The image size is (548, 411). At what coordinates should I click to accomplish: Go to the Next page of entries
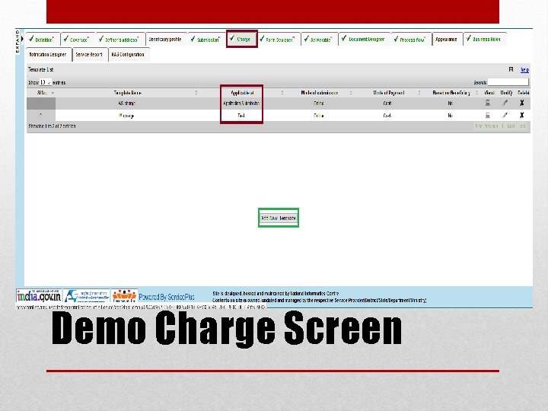pyautogui.click(x=511, y=126)
